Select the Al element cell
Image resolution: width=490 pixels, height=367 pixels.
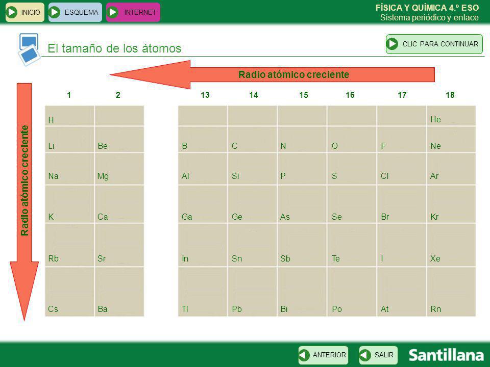(203, 169)
